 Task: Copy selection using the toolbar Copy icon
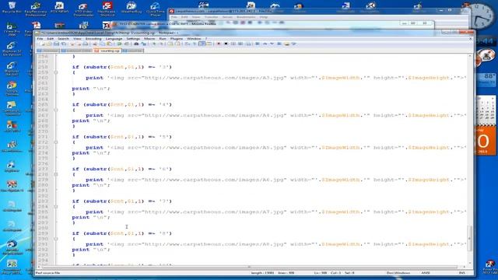coord(102,44)
